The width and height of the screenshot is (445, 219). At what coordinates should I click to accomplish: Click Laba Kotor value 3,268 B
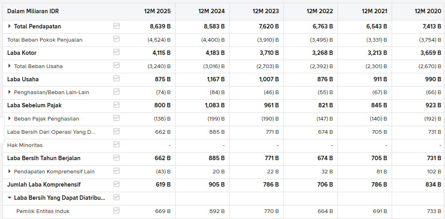323,53
